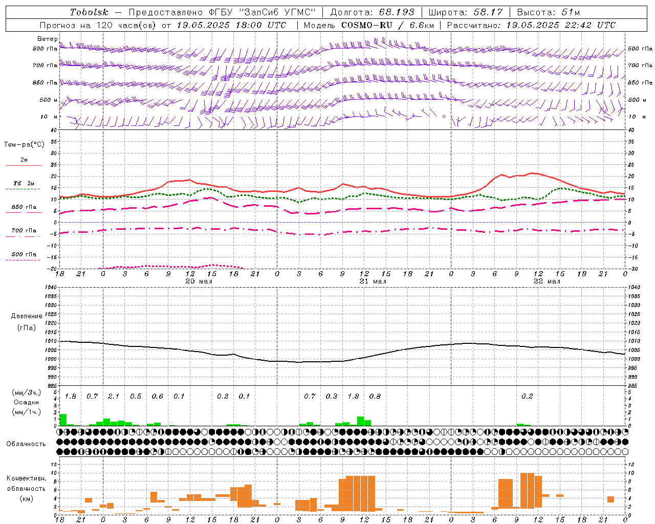Select the provider text ФГБУ "ЗапСиб УГМС"
Screen dimensions: 655x524
[263, 12]
